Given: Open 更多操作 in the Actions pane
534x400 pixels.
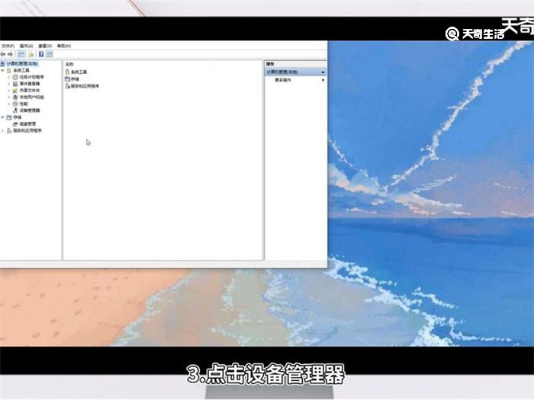Looking at the screenshot, I should point(283,80).
